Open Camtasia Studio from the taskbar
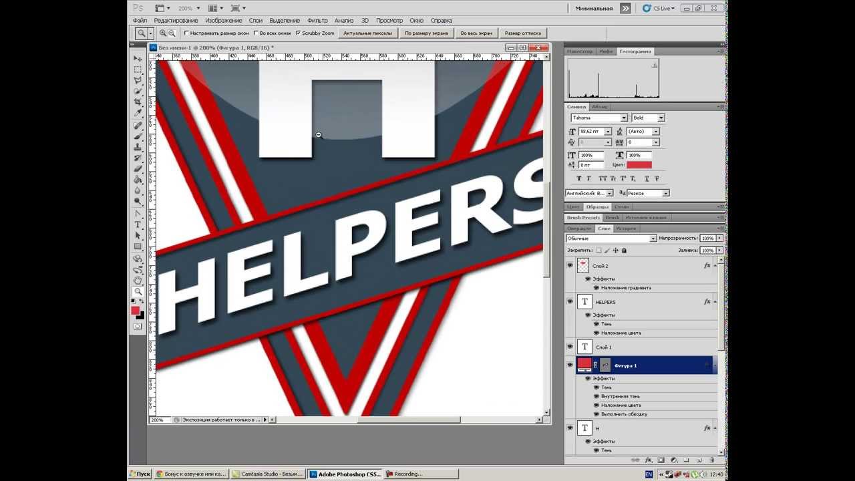 point(267,474)
